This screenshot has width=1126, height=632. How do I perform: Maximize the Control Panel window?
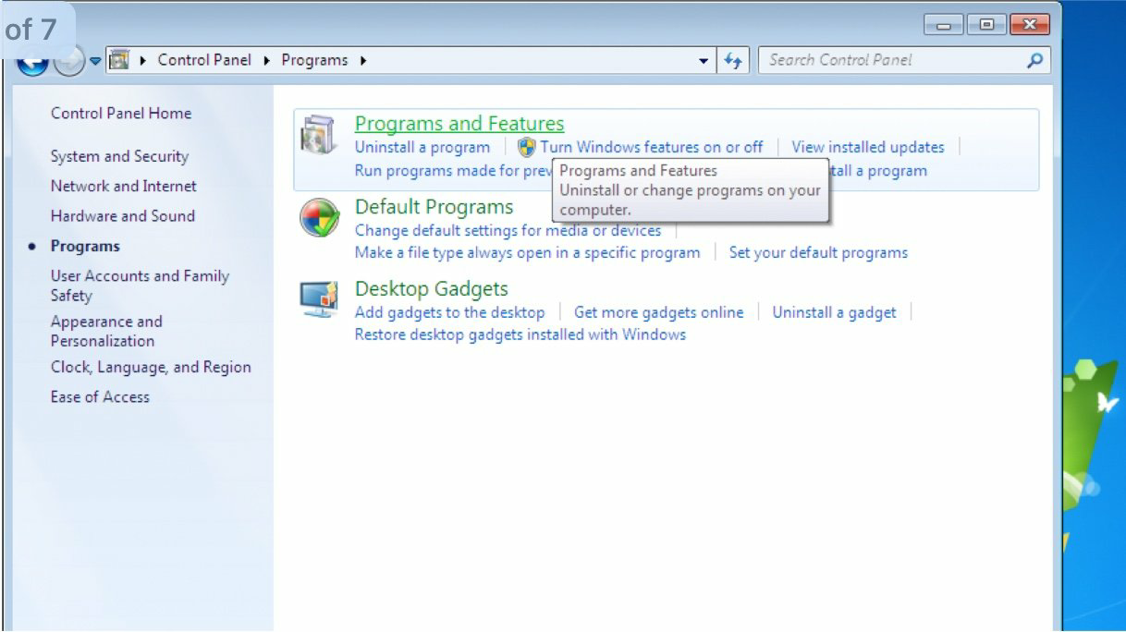[987, 25]
